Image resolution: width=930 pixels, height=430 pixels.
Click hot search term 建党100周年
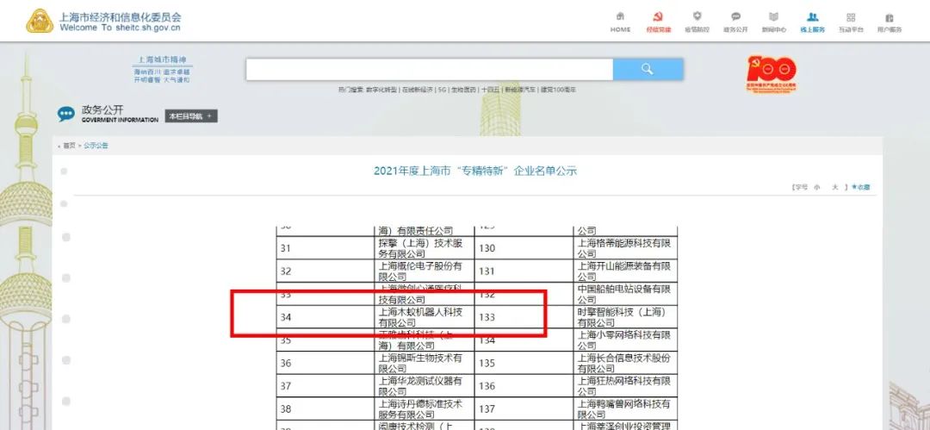coord(558,90)
